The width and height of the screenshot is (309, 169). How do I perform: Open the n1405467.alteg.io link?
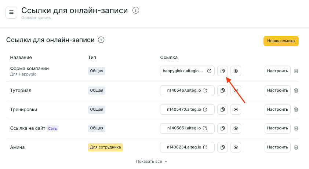tap(187, 90)
